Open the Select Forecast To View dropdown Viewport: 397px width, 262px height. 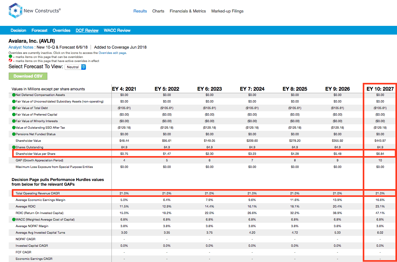pyautogui.click(x=75, y=67)
